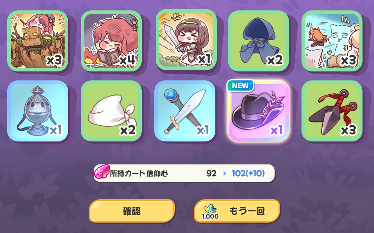Tap the silver incense censer item
The width and height of the screenshot is (374, 233).
click(38, 111)
